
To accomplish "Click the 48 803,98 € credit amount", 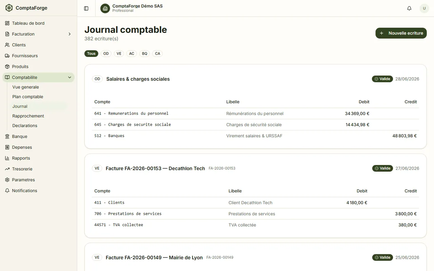I will click(405, 136).
